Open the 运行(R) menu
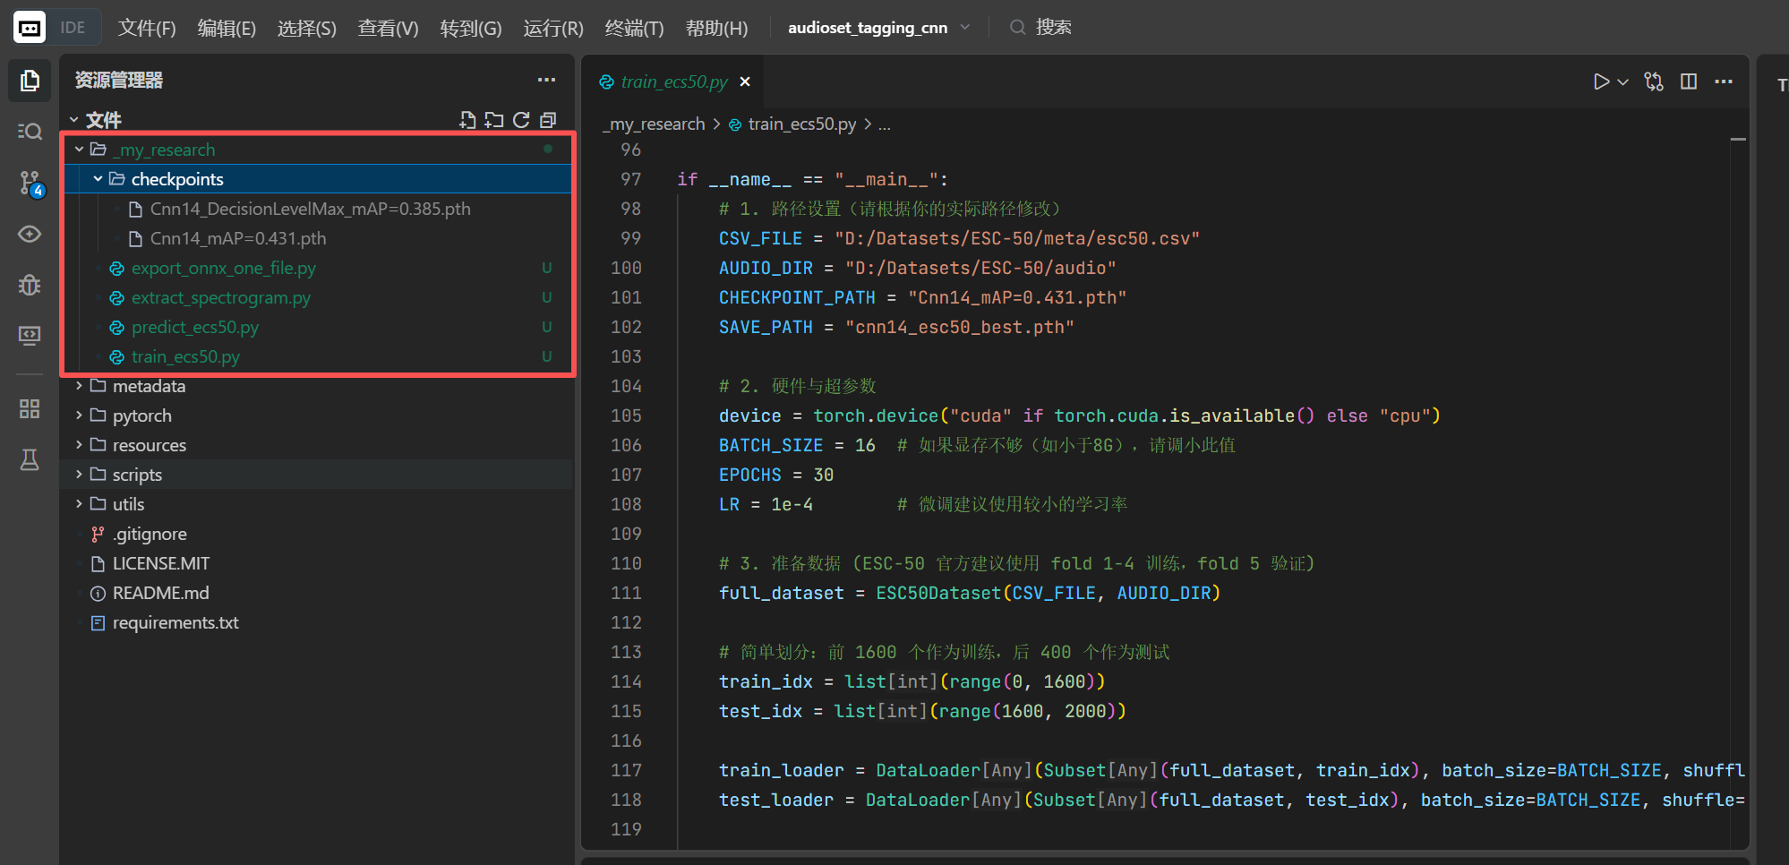Image resolution: width=1789 pixels, height=865 pixels. 553,28
